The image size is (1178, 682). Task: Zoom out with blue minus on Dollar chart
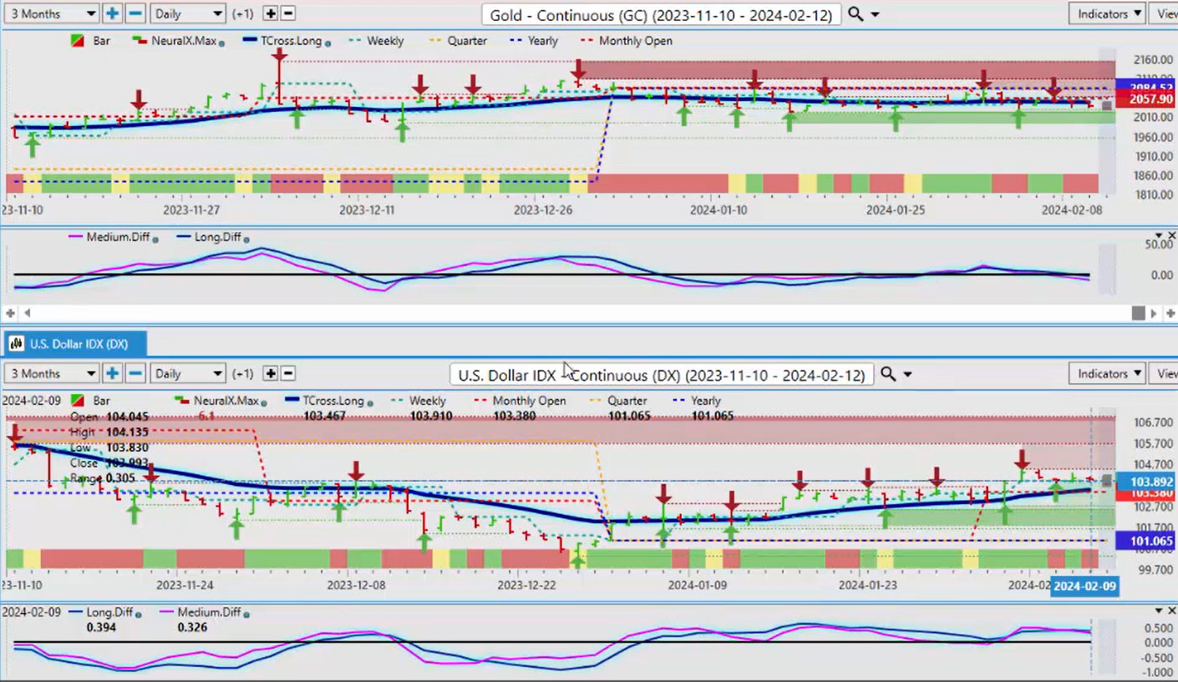click(135, 373)
